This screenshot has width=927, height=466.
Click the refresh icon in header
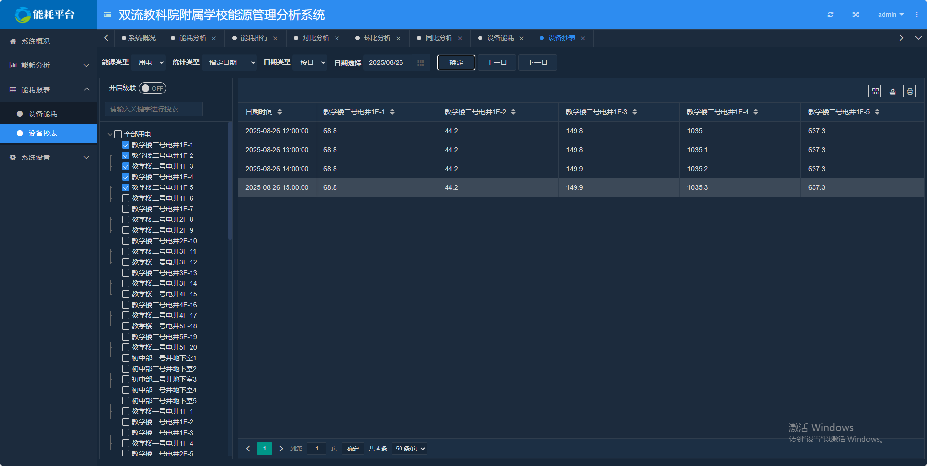(831, 15)
